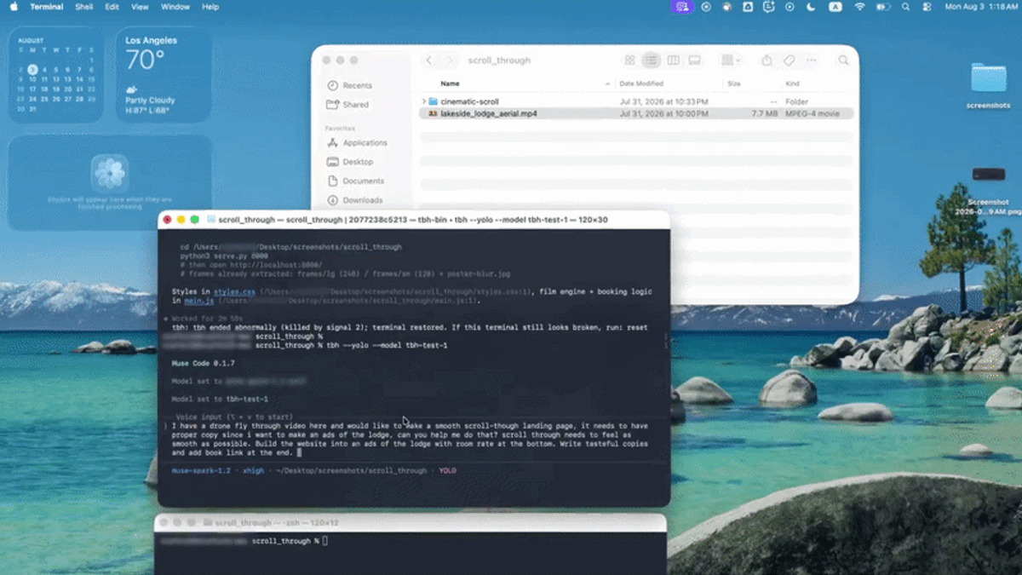1022x575 pixels.
Task: Sort Finder list by Size column
Action: pos(733,83)
